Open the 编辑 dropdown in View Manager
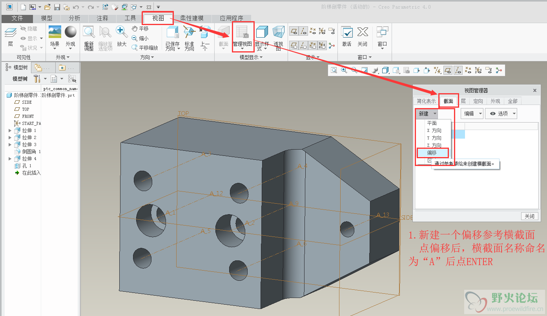This screenshot has height=316, width=547. [471, 114]
